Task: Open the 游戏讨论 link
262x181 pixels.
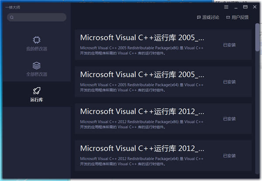Action: click(x=210, y=17)
